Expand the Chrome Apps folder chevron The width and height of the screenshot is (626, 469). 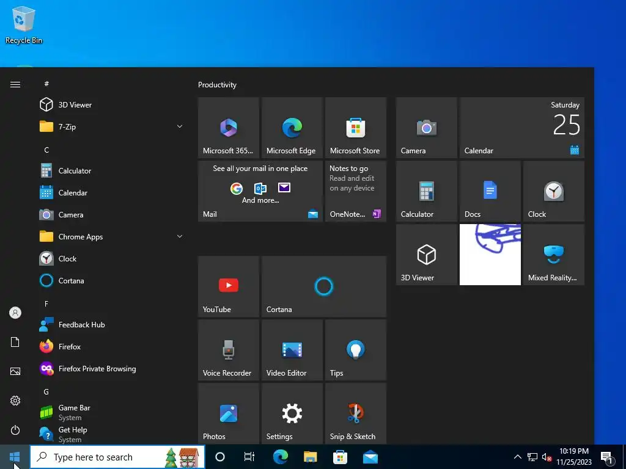[x=180, y=236]
